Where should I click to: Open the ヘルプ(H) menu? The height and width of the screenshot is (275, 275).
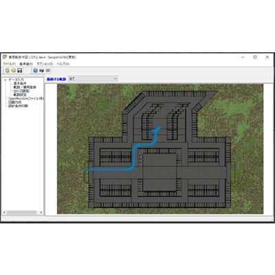pyautogui.click(x=63, y=64)
